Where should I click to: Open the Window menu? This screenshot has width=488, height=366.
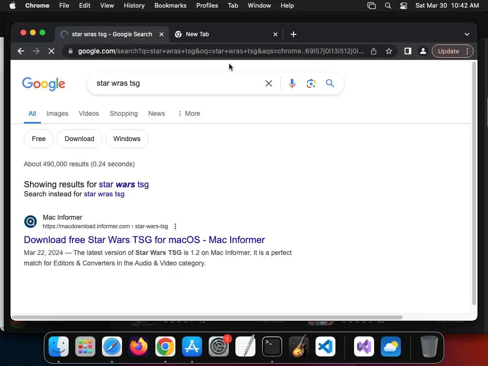pyautogui.click(x=259, y=6)
